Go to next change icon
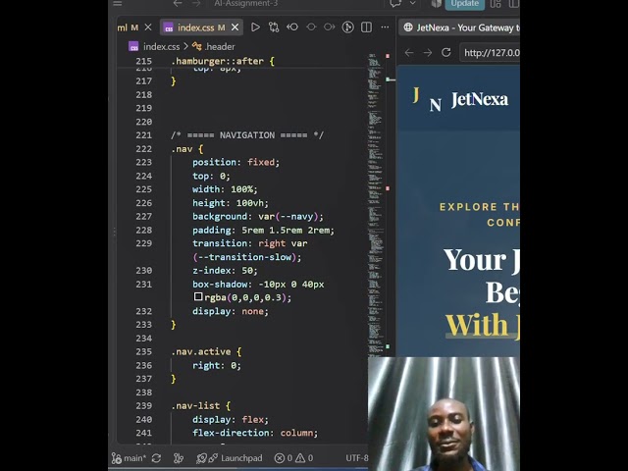Viewport: 628px width, 471px height. [330, 27]
